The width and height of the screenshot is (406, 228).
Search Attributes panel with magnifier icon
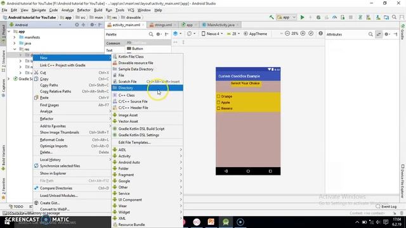[x=370, y=34]
